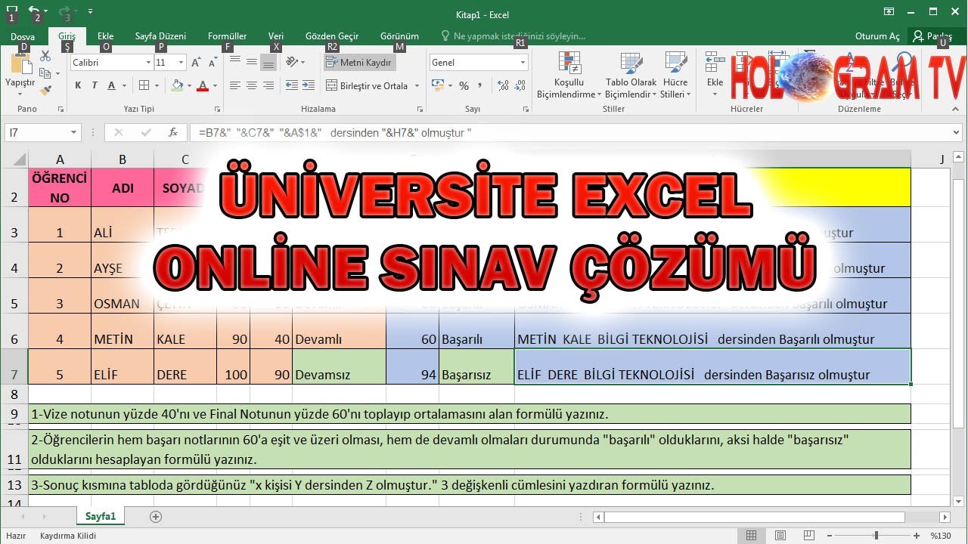
Task: Open the Calibri font name dropdown
Action: 148,63
